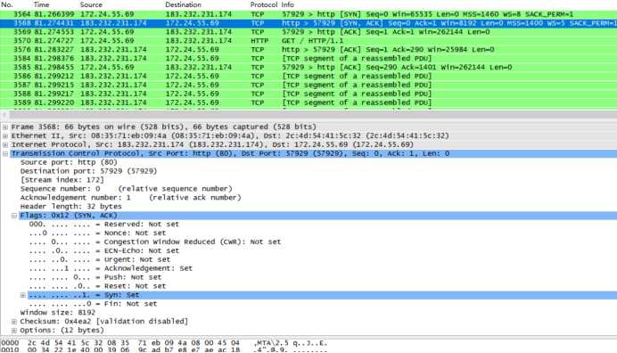Select packet 3588 row

308,94
